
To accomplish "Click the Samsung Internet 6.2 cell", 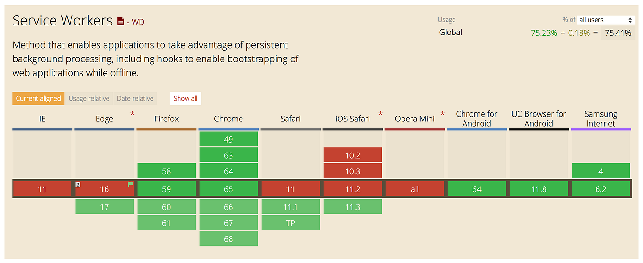I will (600, 189).
